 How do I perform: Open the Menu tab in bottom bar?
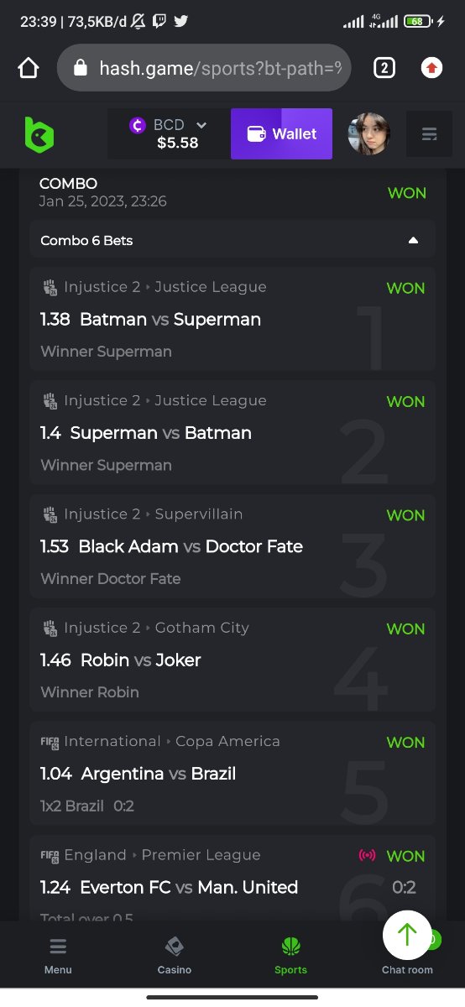[58, 956]
